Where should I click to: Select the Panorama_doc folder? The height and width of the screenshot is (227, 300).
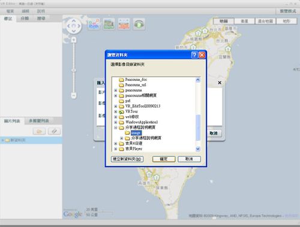click(136, 80)
